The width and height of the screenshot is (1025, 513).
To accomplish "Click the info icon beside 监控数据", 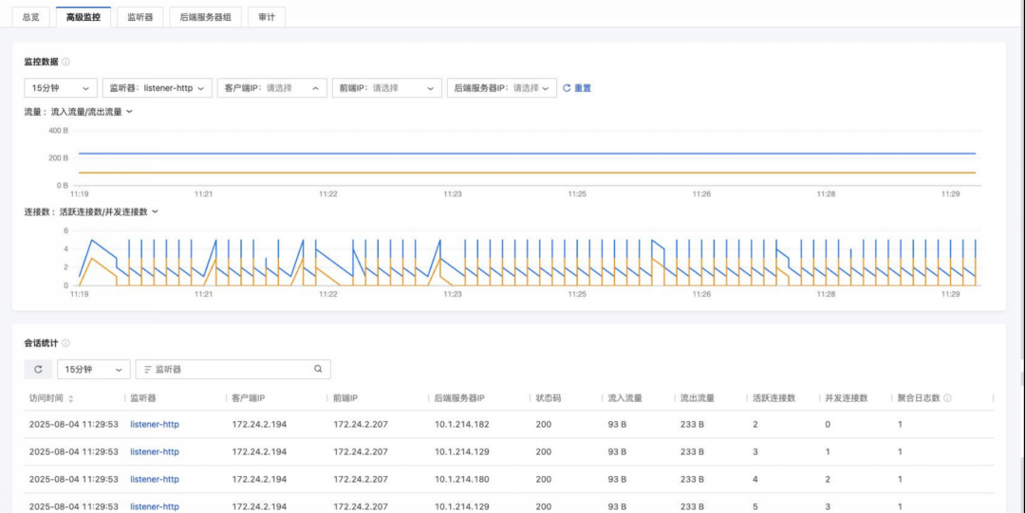I will [x=65, y=62].
